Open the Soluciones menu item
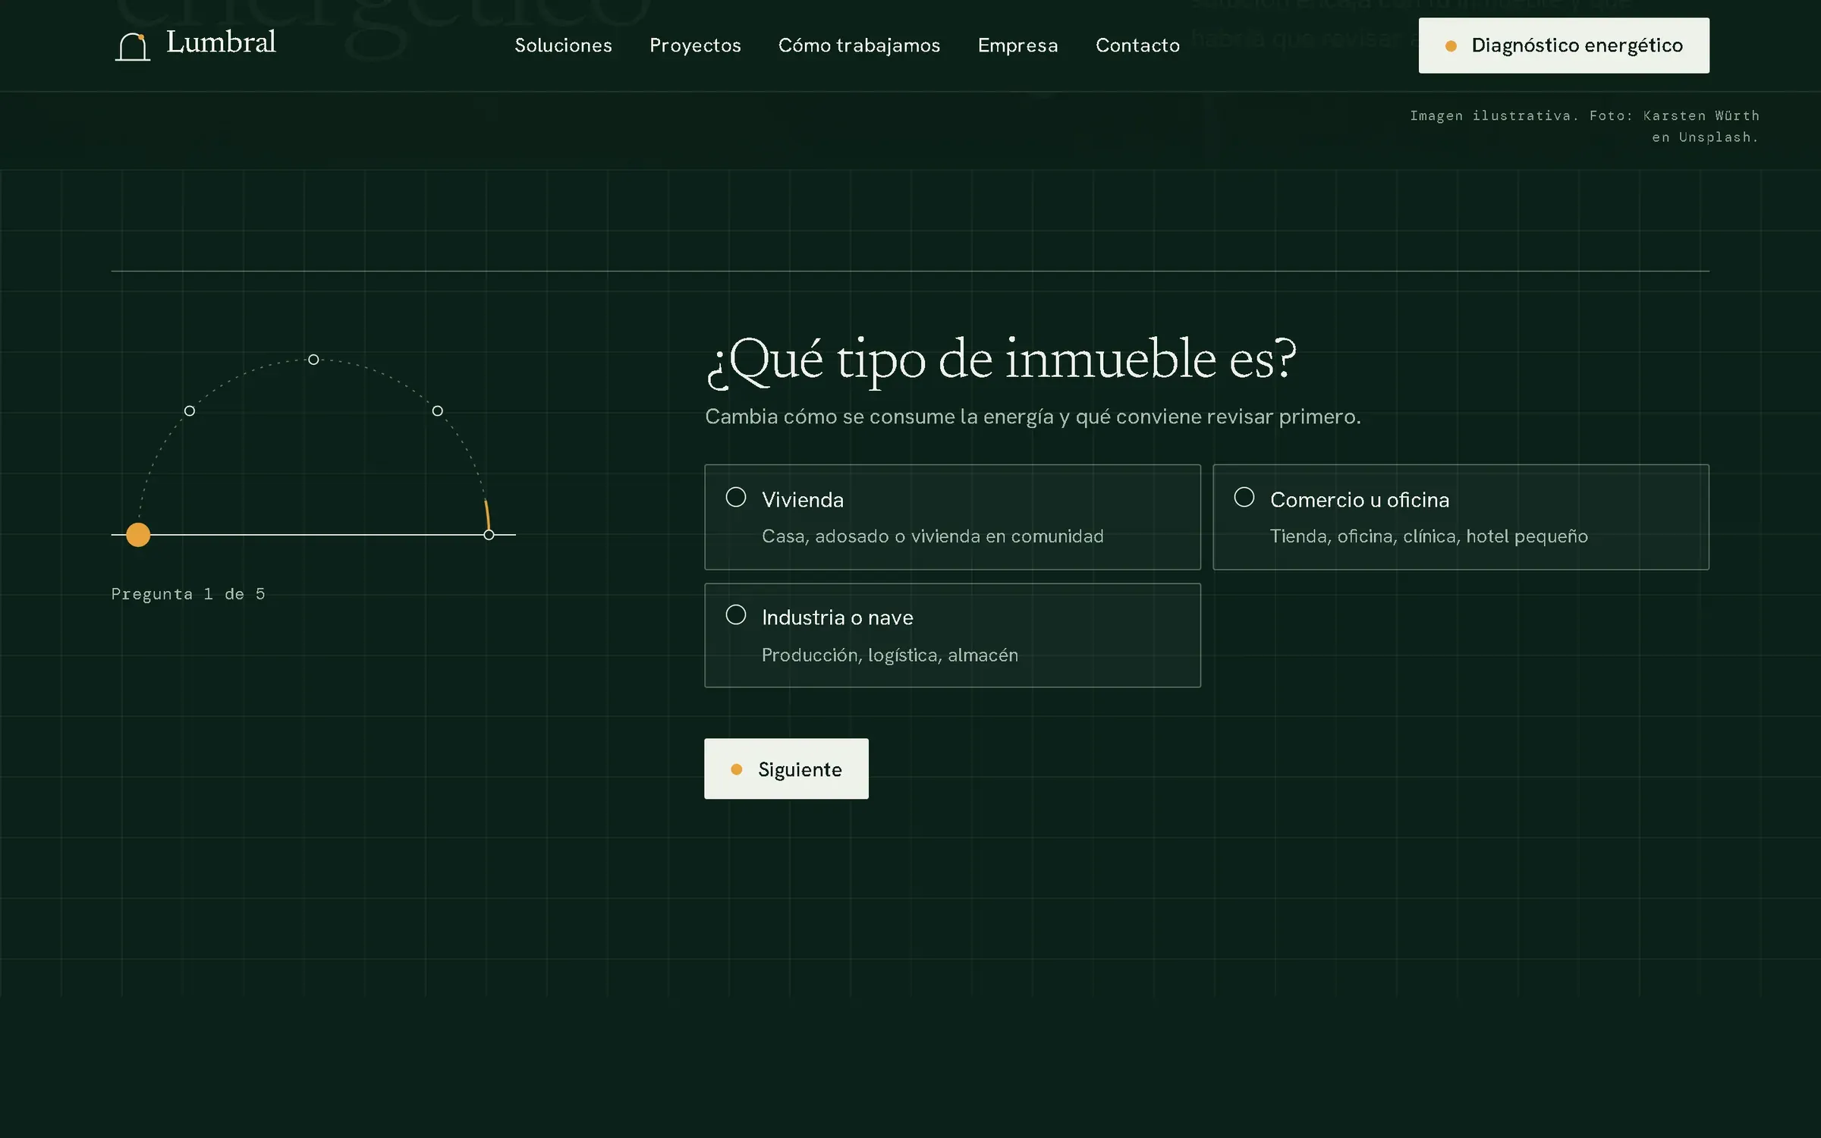 click(x=563, y=46)
